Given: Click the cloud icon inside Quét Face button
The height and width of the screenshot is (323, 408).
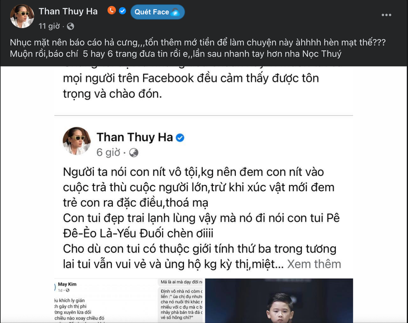Looking at the screenshot, I should pos(175,12).
